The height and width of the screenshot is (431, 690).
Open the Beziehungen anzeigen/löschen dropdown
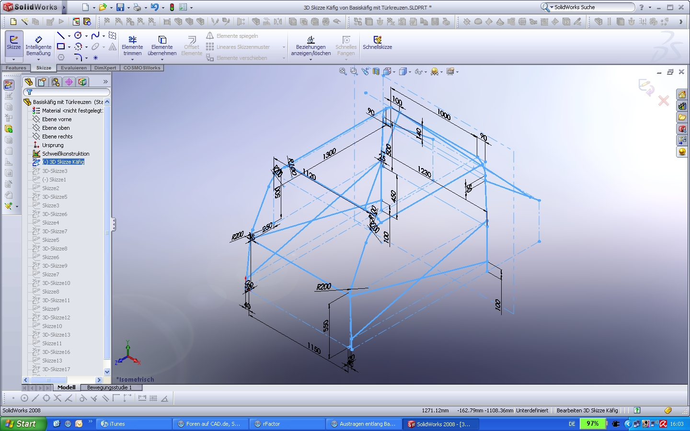point(310,60)
